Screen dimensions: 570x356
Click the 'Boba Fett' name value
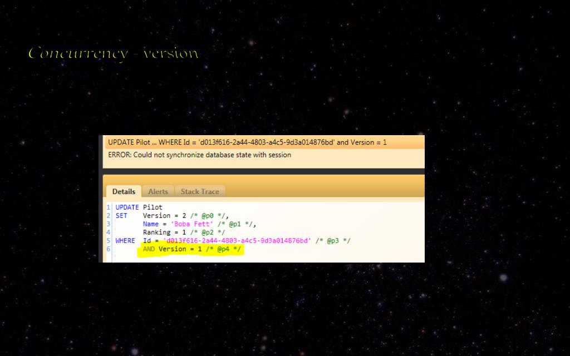(x=192, y=224)
